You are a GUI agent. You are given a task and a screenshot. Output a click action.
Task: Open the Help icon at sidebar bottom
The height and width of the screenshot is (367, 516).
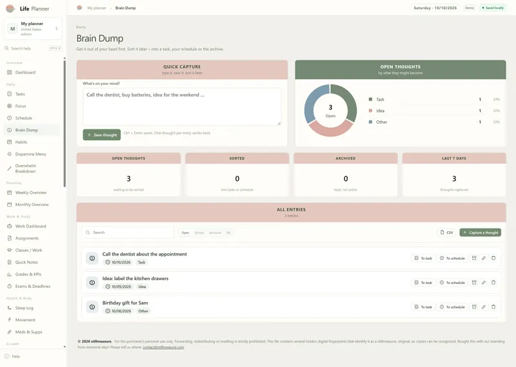[x=6, y=356]
